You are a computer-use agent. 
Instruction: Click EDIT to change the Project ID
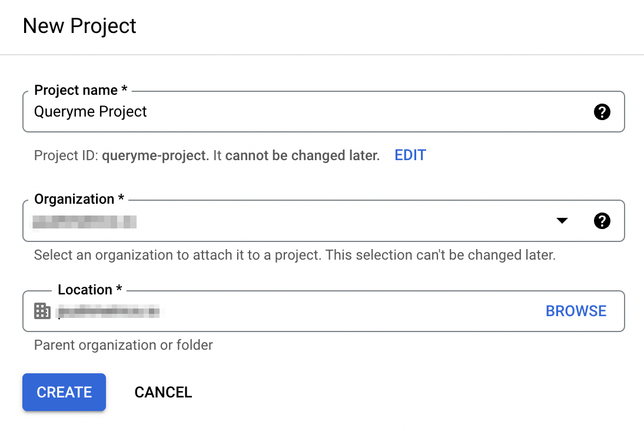(x=410, y=155)
